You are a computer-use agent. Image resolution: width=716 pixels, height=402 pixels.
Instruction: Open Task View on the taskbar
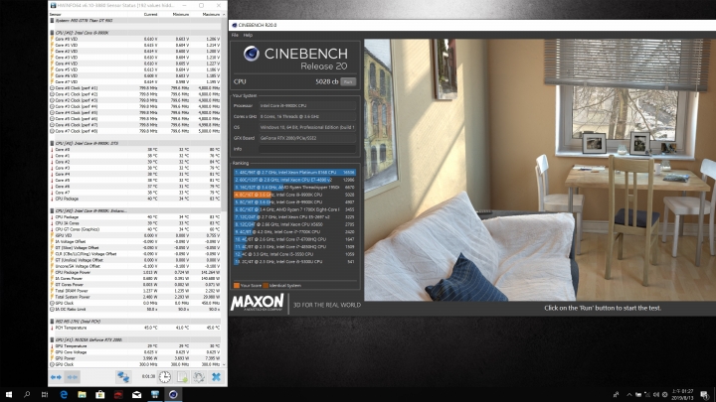pos(45,395)
